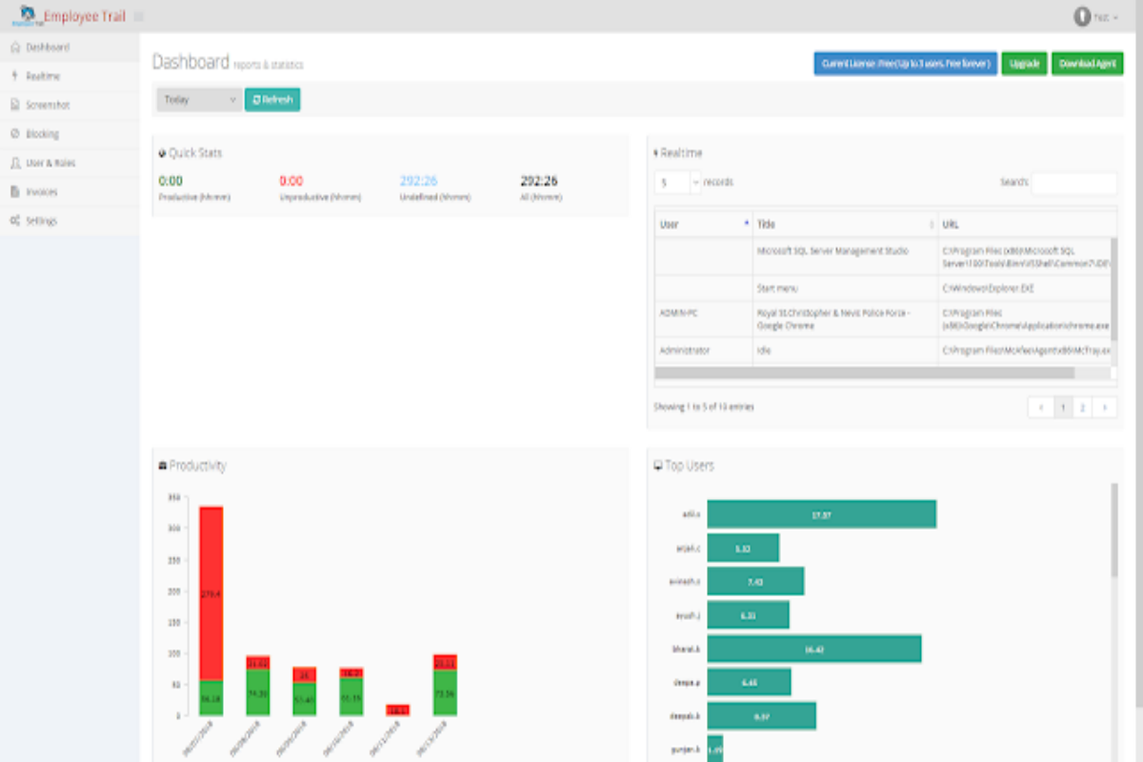
Task: Click the Dashboard home icon in sidebar
Action: (x=15, y=48)
